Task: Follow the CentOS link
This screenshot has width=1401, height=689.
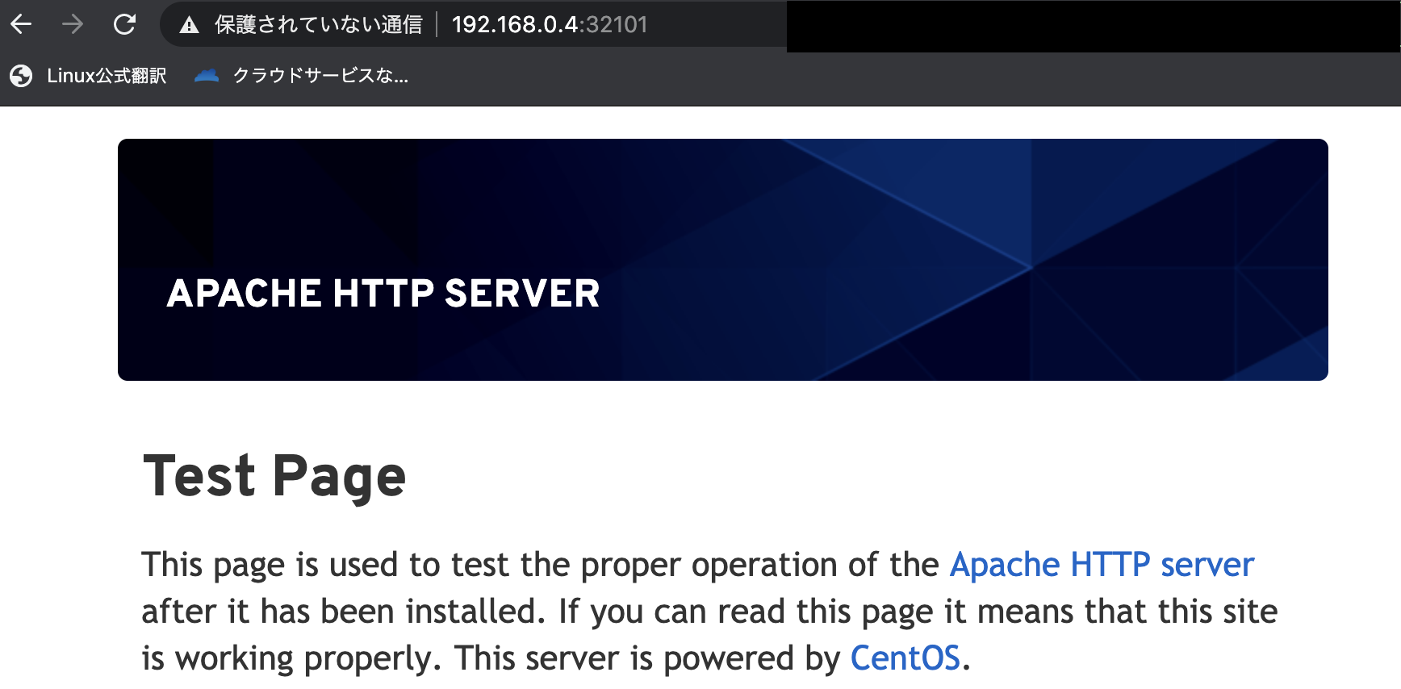Action: [905, 658]
